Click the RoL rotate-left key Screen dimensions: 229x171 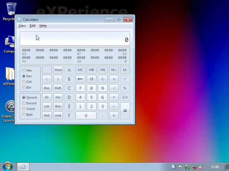click(x=47, y=88)
